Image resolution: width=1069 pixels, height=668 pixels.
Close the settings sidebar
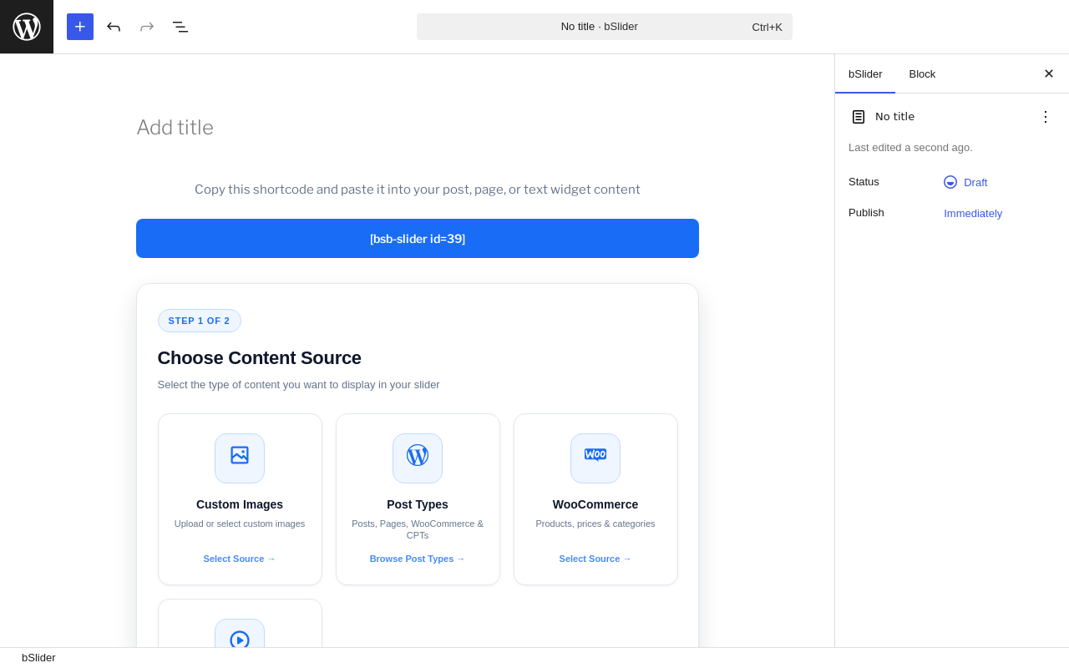pyautogui.click(x=1049, y=73)
